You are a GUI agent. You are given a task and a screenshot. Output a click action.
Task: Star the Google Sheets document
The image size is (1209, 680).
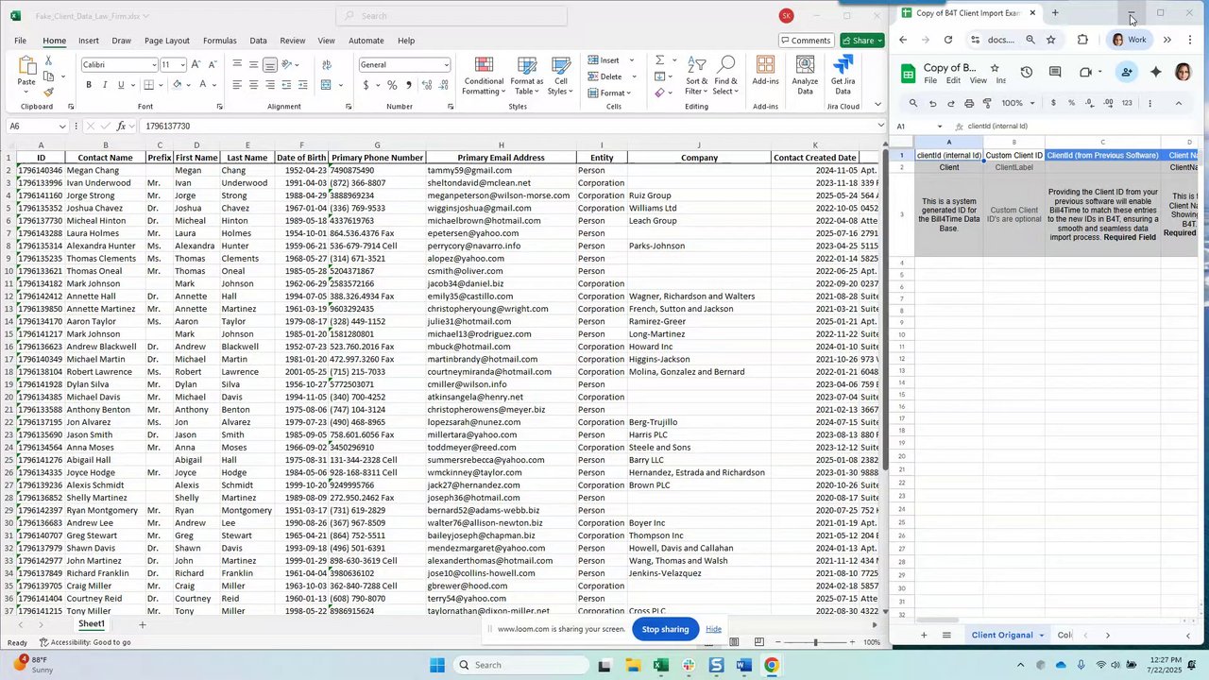(x=995, y=68)
